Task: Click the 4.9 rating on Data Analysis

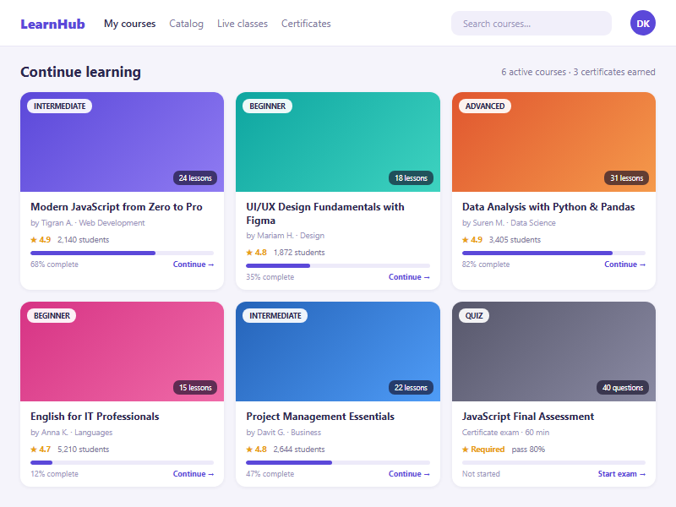Action: [x=472, y=240]
